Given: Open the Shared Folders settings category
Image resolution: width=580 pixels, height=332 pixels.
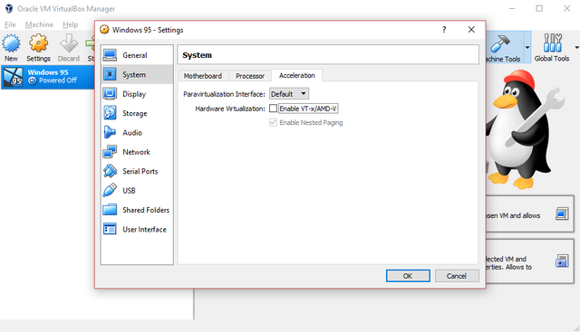Looking at the screenshot, I should click(x=137, y=210).
